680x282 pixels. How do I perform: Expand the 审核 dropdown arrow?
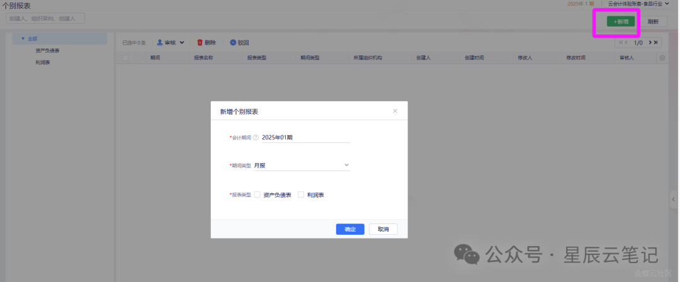(183, 43)
